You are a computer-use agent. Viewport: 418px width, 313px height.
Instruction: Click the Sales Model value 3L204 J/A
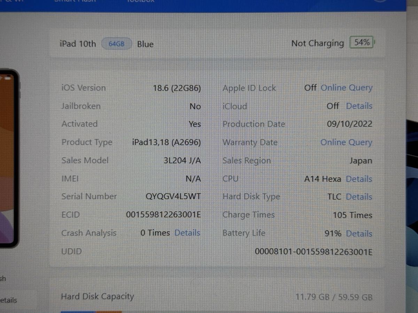click(182, 160)
